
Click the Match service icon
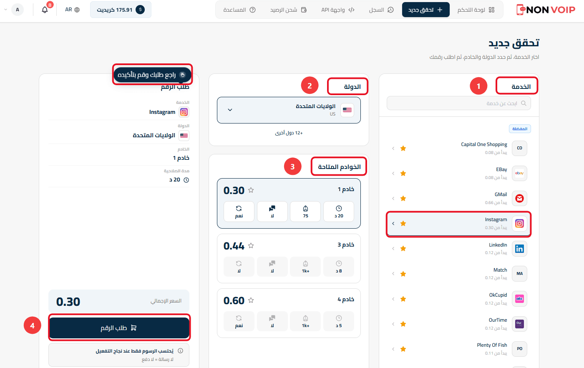(x=519, y=274)
